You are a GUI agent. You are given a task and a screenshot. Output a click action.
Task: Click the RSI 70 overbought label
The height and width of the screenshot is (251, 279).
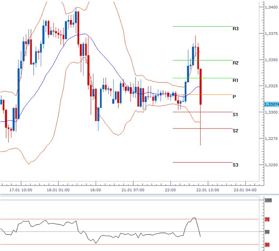pyautogui.click(x=267, y=219)
